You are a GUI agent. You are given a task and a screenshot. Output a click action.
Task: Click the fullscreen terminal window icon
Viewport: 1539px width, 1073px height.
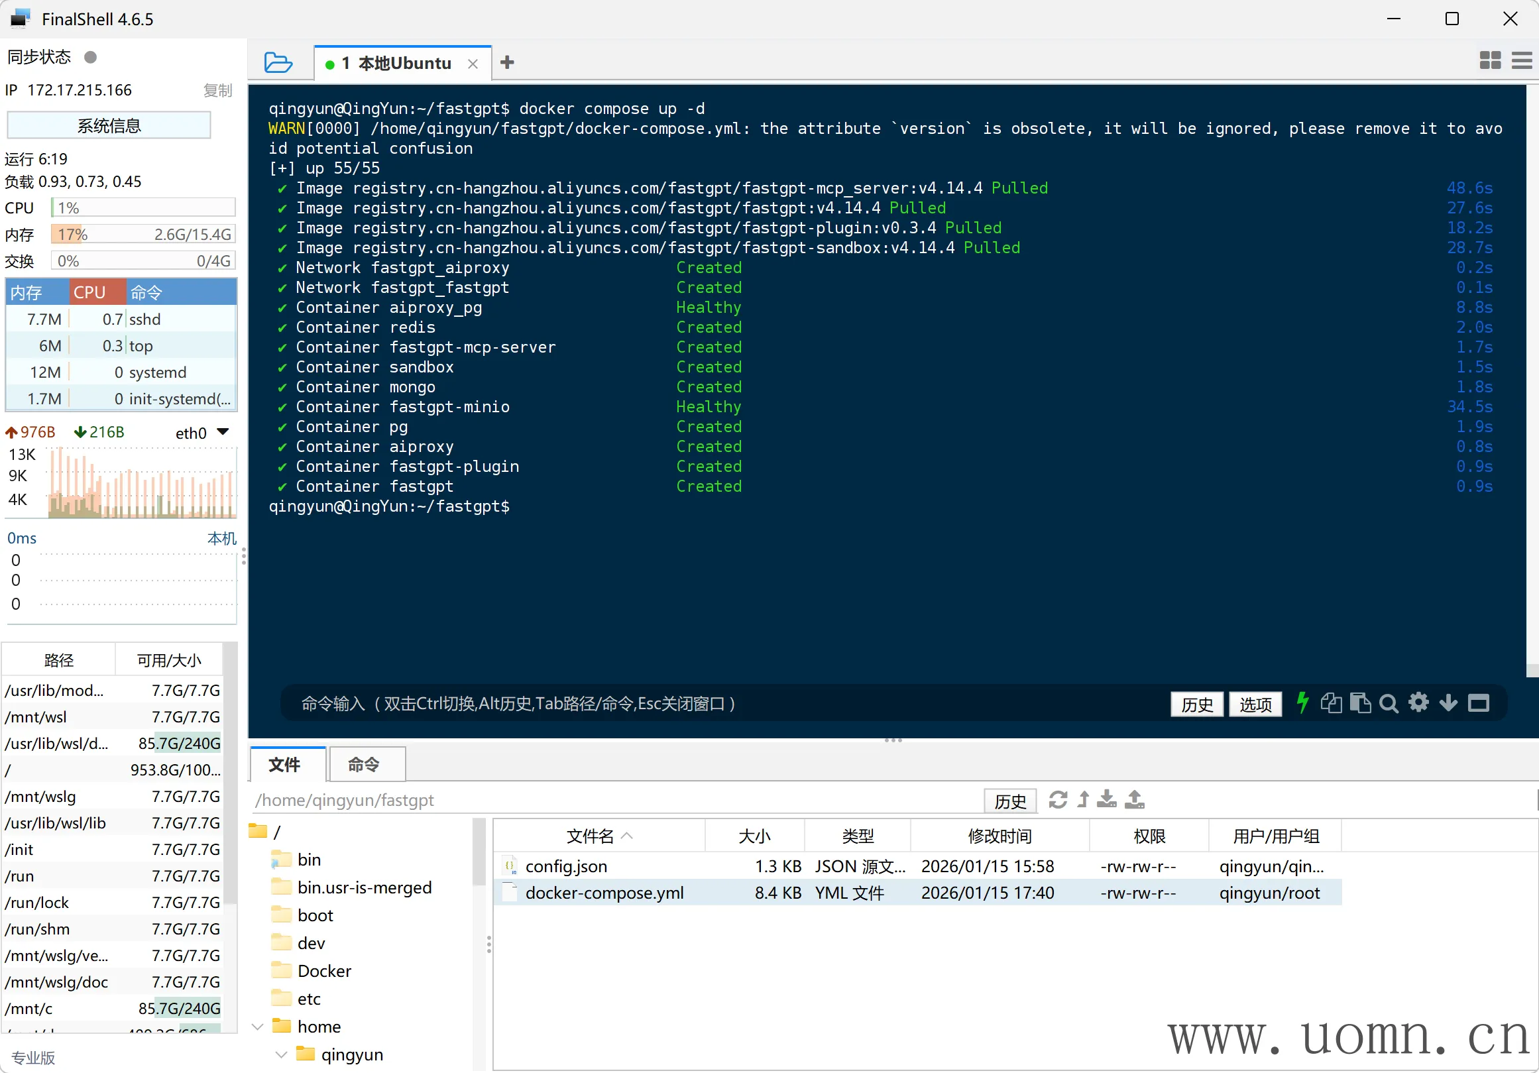tap(1478, 703)
